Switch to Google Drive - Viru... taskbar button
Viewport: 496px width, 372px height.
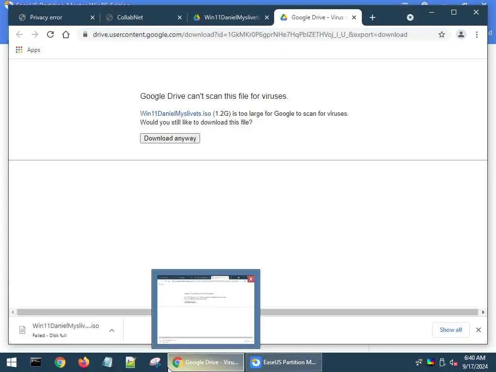(x=206, y=362)
